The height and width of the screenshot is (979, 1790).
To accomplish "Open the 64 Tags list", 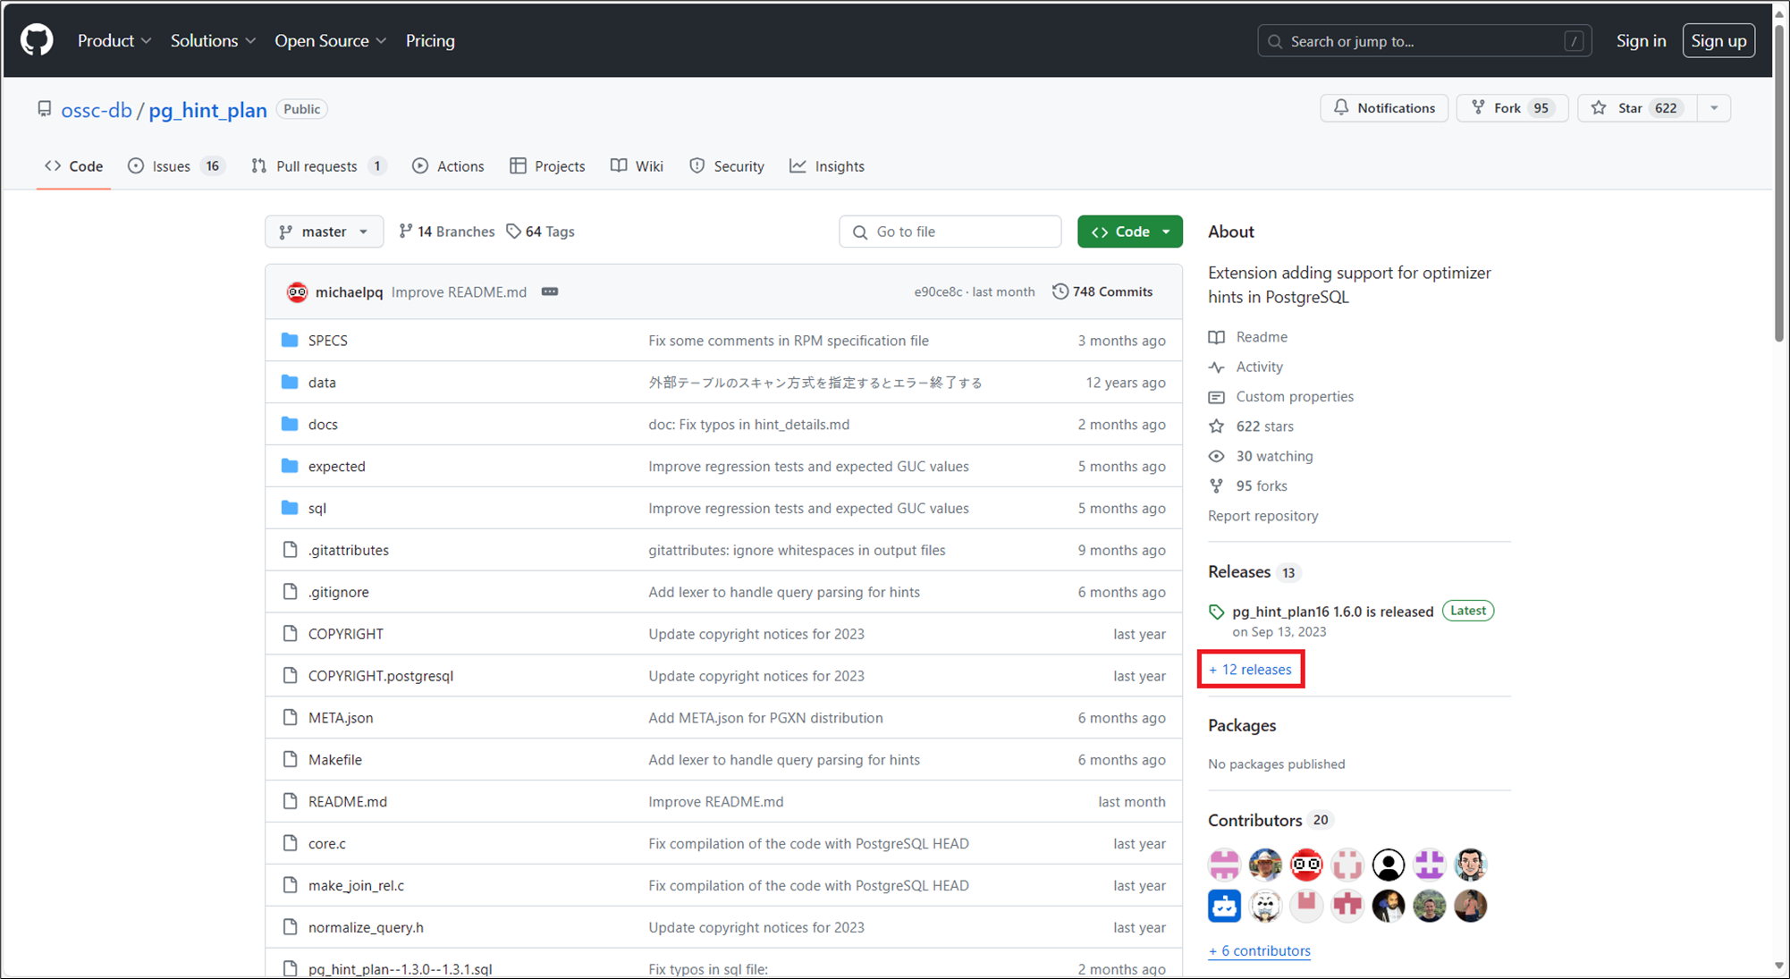I will (x=540, y=232).
